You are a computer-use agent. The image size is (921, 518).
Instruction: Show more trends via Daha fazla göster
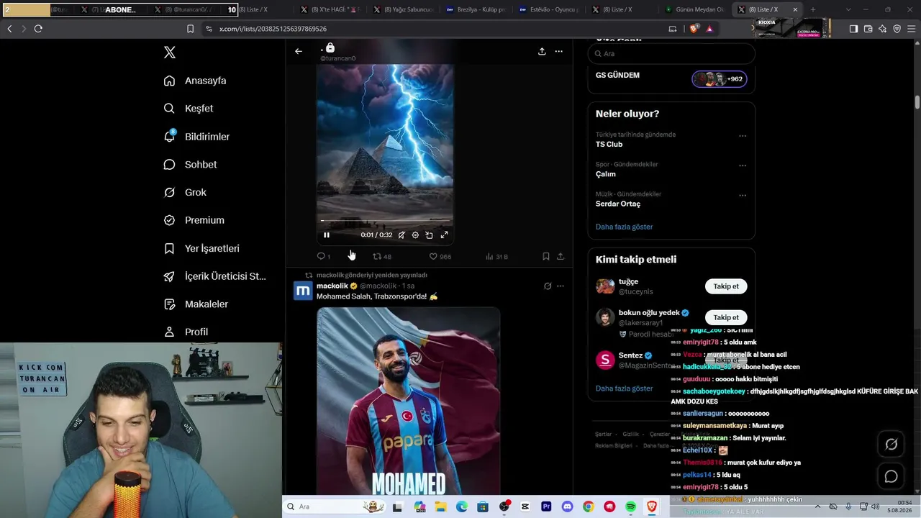pos(624,227)
